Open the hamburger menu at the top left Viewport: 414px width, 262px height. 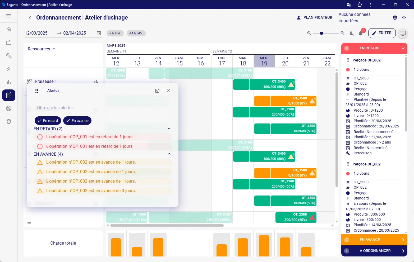tap(9, 16)
